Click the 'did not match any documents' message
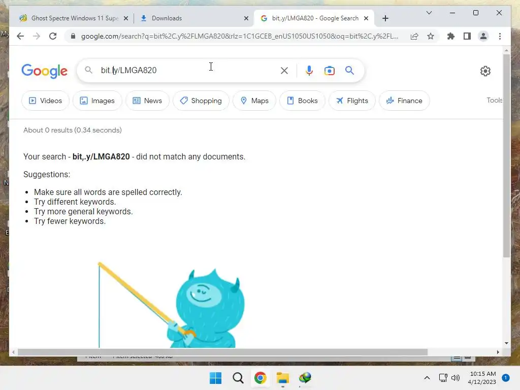The width and height of the screenshot is (520, 390). (x=134, y=156)
